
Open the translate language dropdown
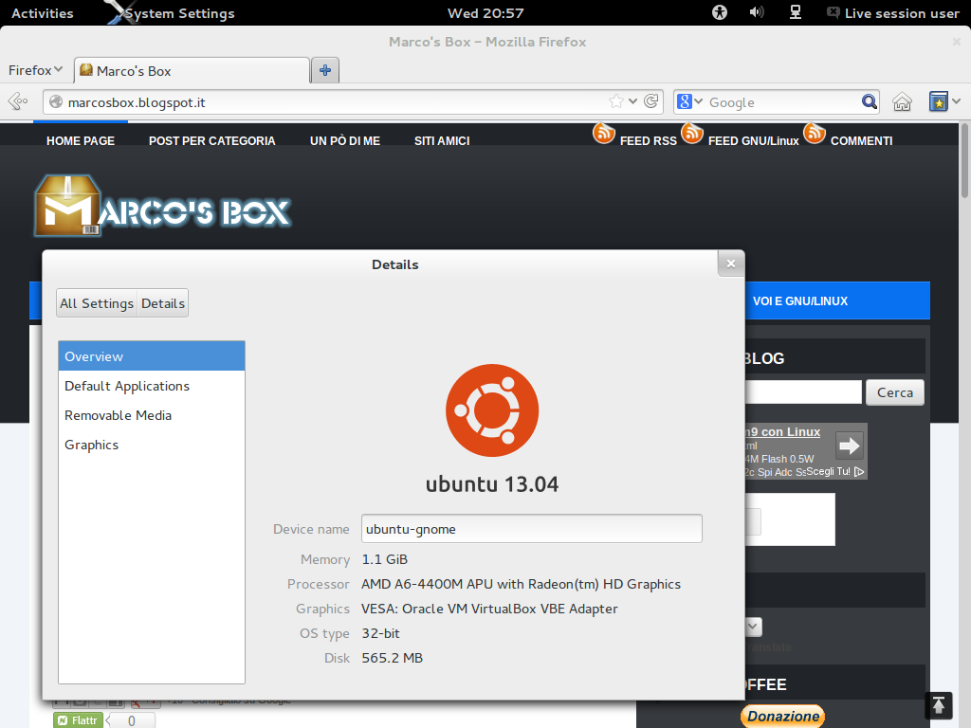pyautogui.click(x=753, y=628)
